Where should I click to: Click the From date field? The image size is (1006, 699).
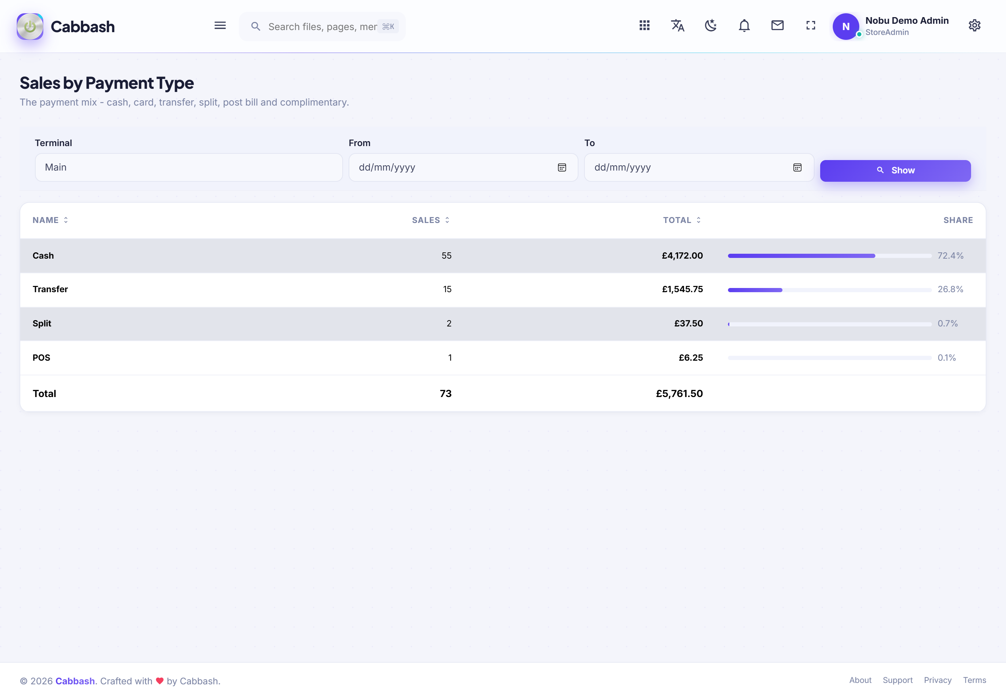(x=463, y=167)
